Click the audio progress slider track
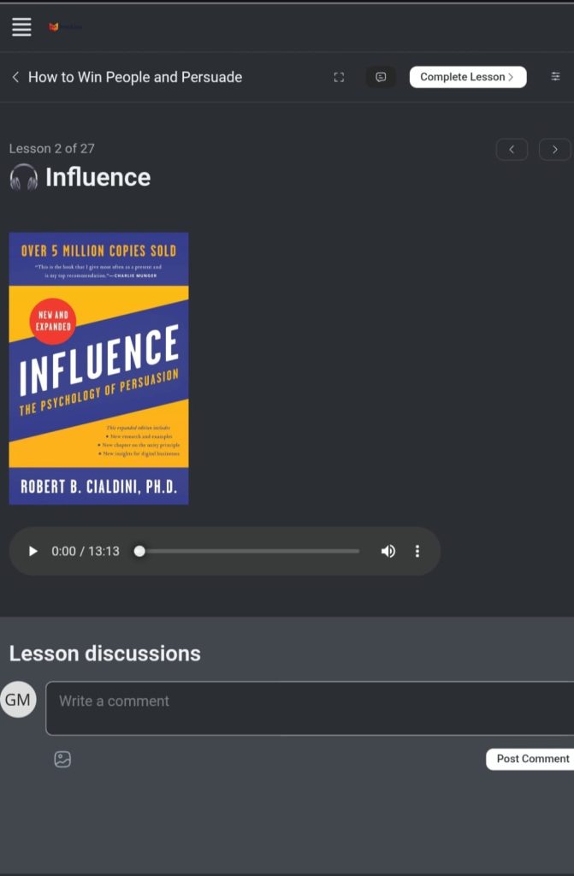The height and width of the screenshot is (876, 574). [248, 551]
